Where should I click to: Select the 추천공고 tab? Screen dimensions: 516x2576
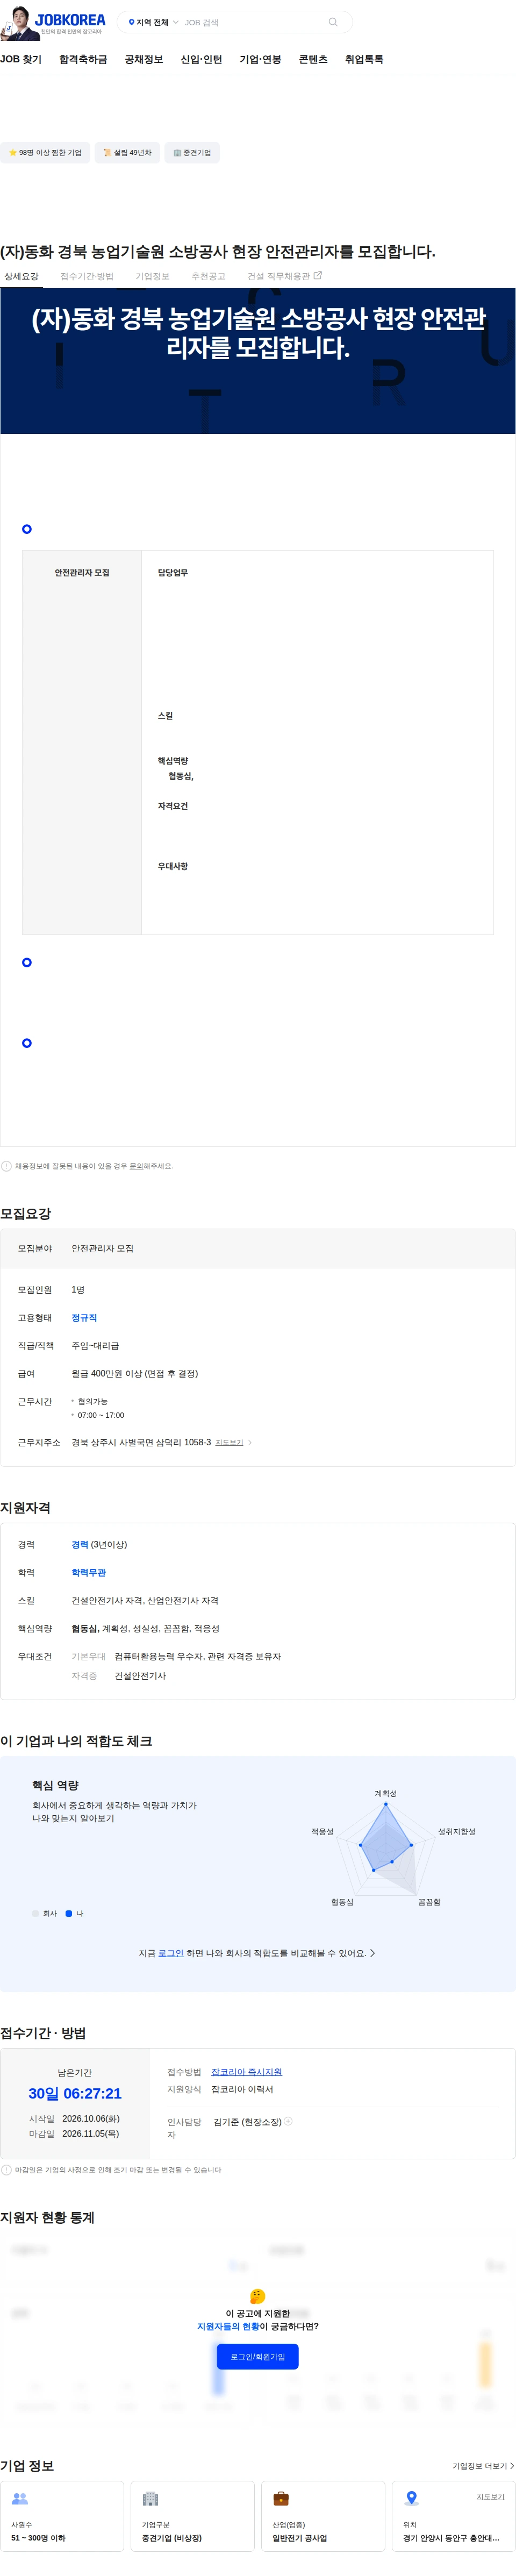[x=208, y=276]
